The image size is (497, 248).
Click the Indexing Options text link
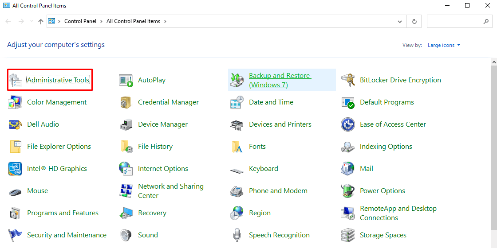386,147
